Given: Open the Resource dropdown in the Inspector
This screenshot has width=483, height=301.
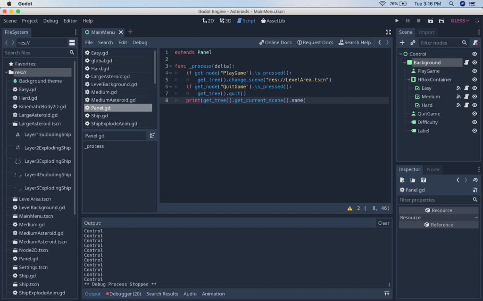Looking at the screenshot, I should point(438,217).
